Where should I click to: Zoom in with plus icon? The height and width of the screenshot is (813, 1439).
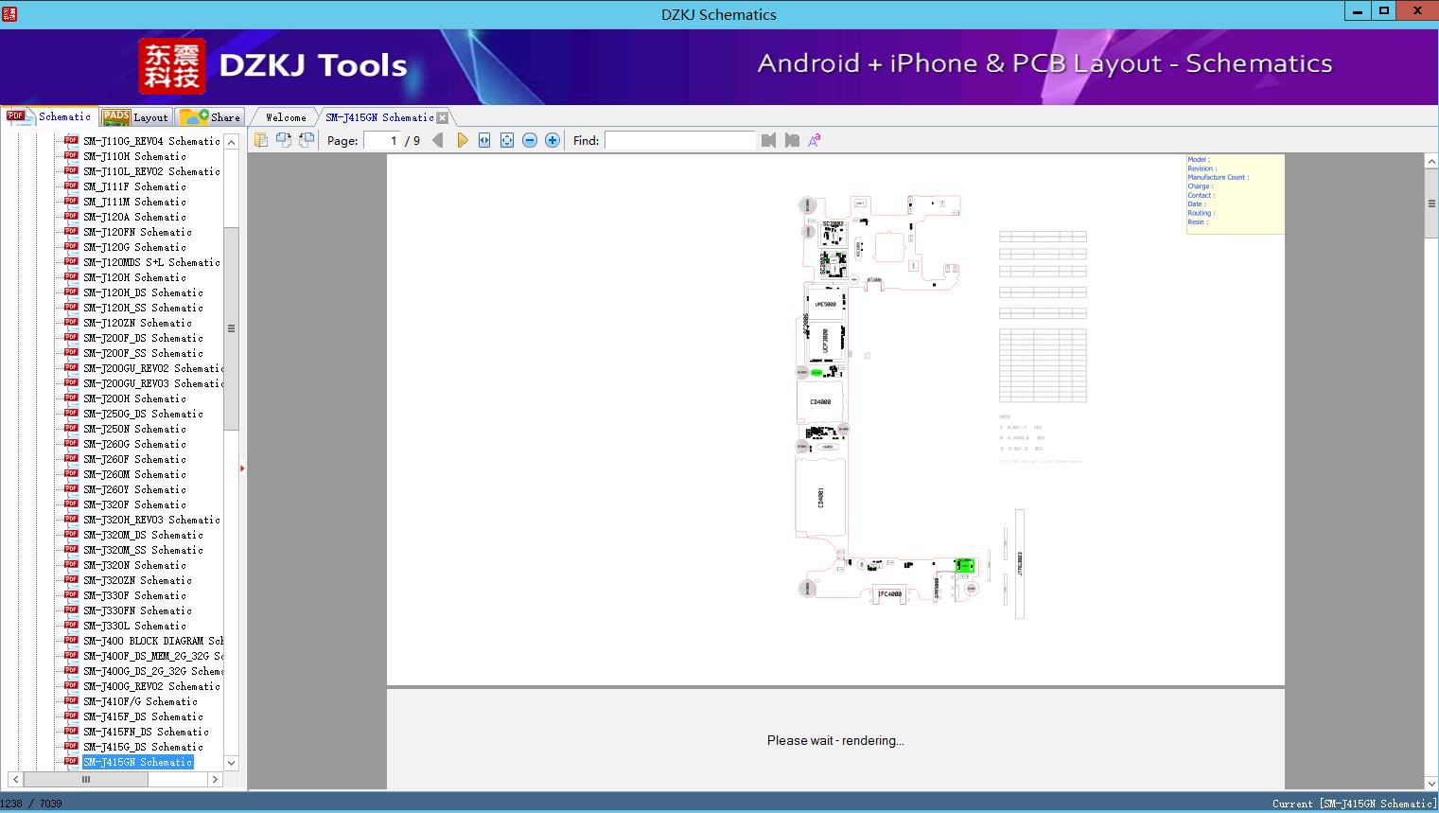pyautogui.click(x=553, y=140)
